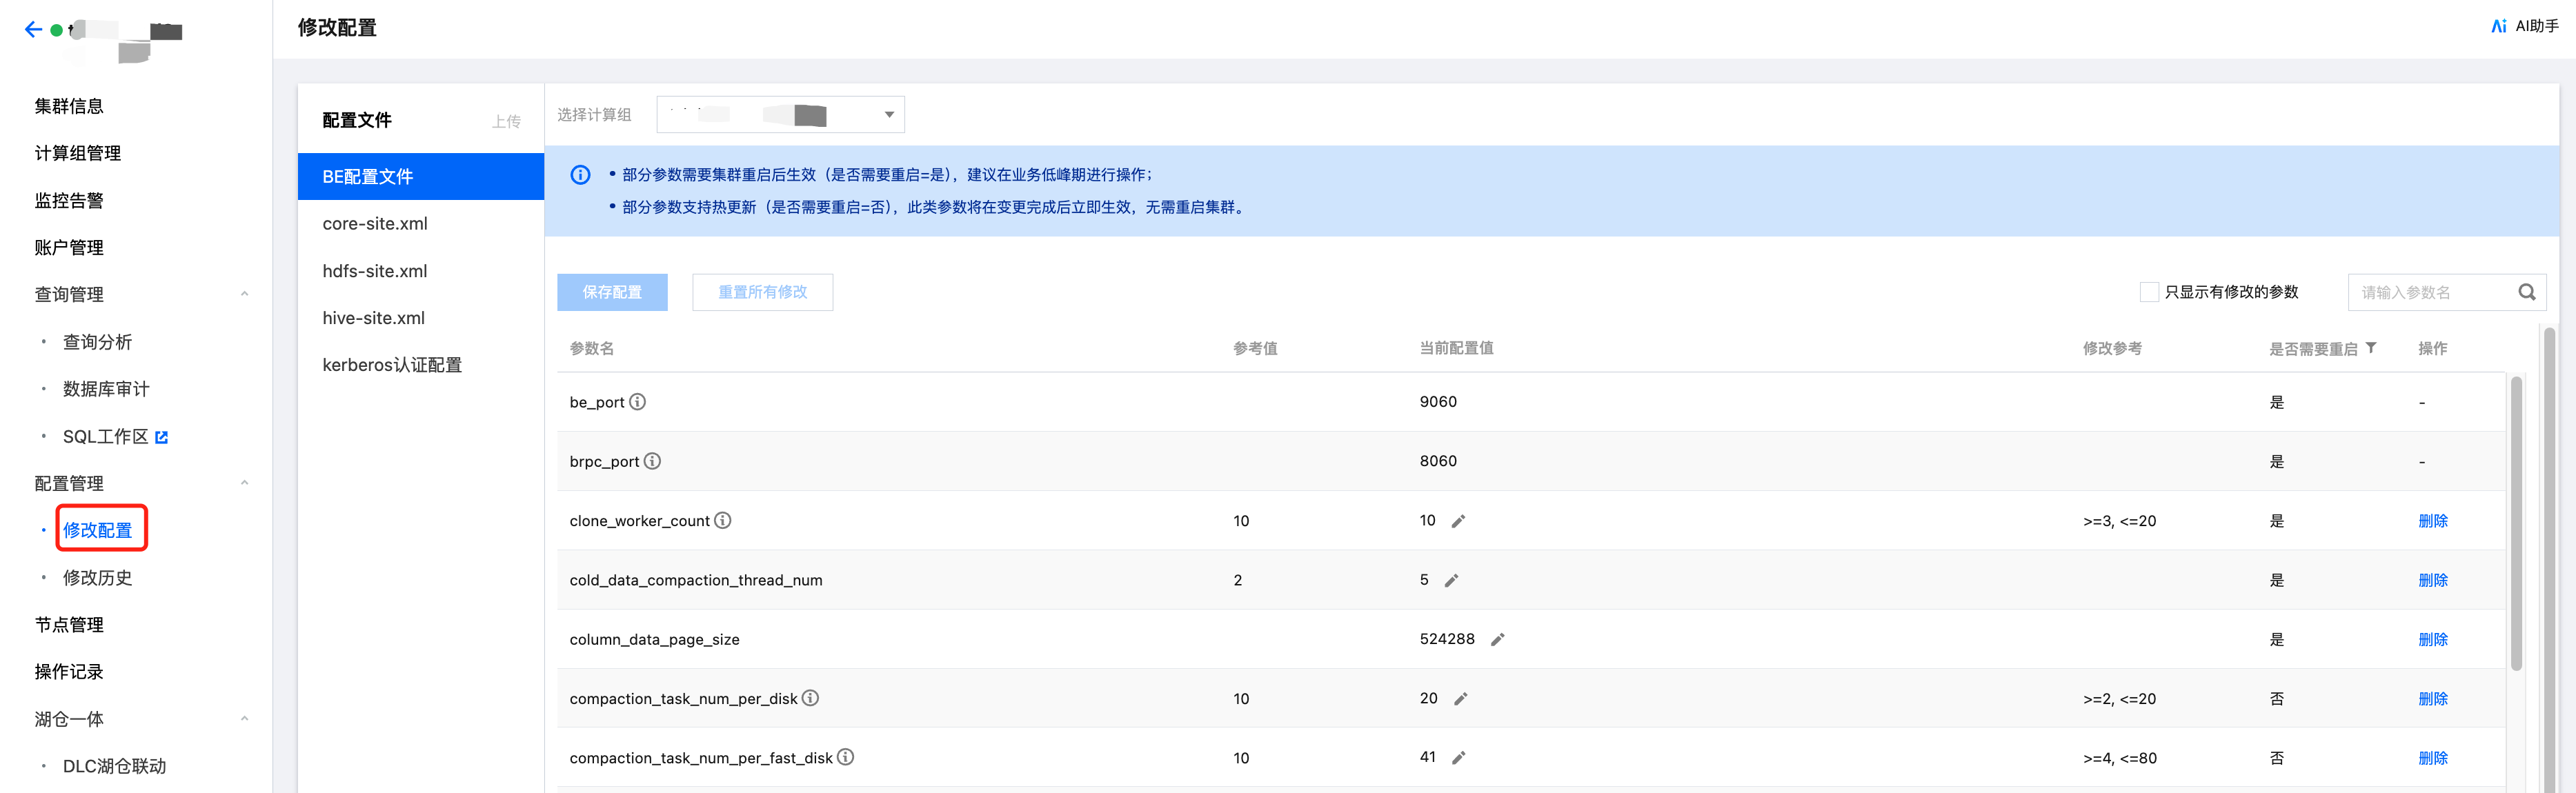Click edit pencil for column_data_page_size
The height and width of the screenshot is (793, 2576).
coord(1497,640)
